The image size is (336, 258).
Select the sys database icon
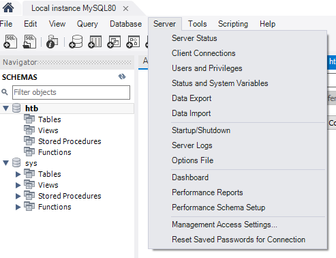point(16,162)
